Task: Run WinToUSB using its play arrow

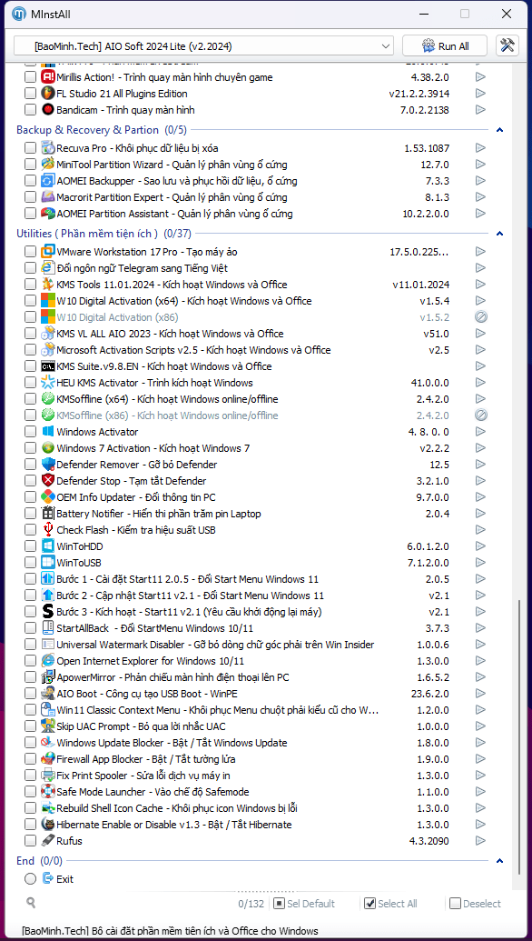Action: (480, 562)
